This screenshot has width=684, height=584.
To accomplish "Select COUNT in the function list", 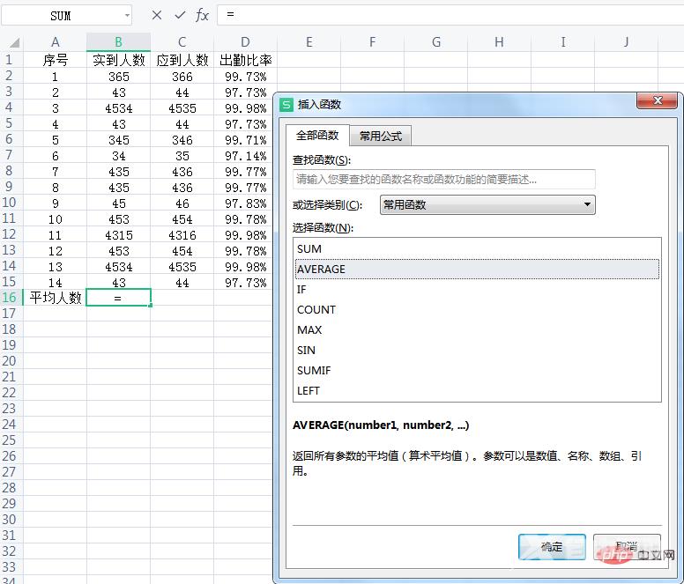I will pos(316,309).
